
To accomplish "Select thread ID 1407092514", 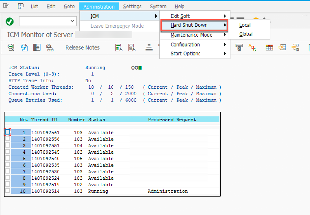I will click(45, 191).
